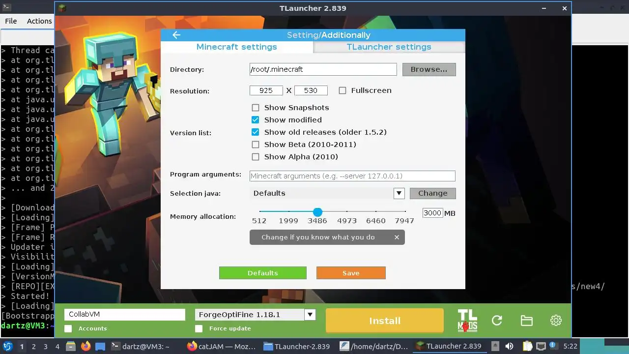This screenshot has width=629, height=354.
Task: Dismiss the "Change if you know what you do" hint
Action: [397, 237]
